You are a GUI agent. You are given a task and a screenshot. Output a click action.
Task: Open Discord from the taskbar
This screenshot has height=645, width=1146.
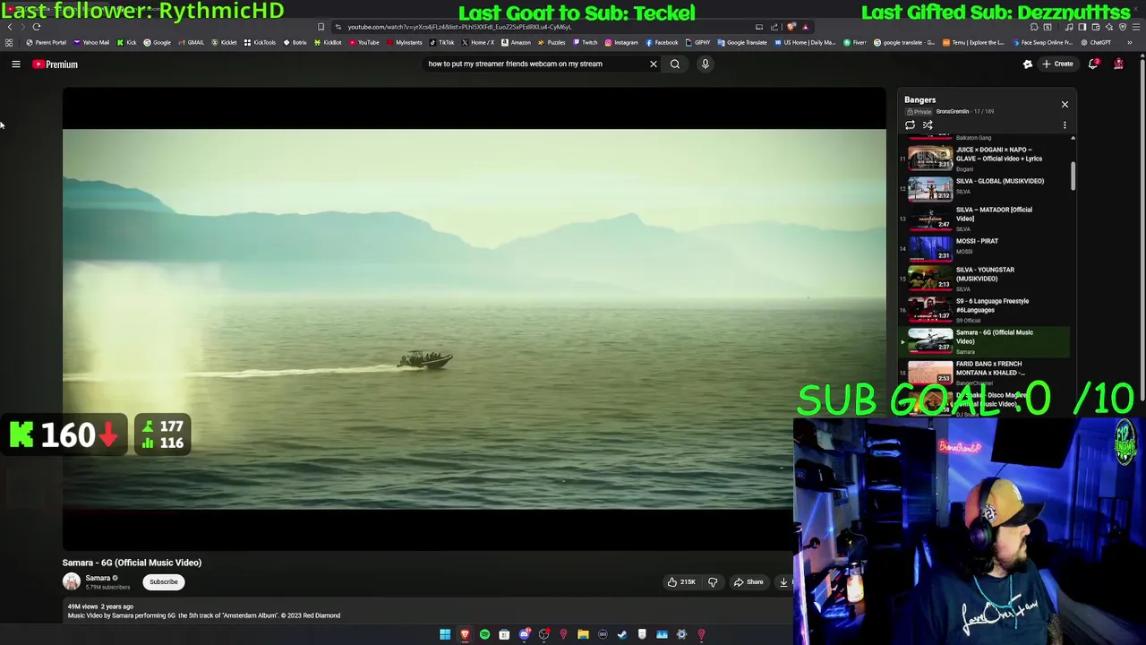(x=525, y=634)
